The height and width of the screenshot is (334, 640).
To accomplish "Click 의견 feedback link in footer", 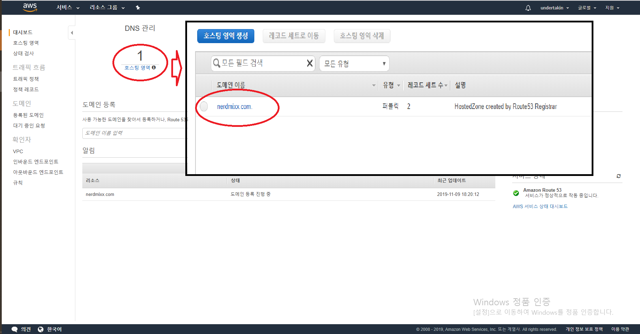I will click(26, 329).
